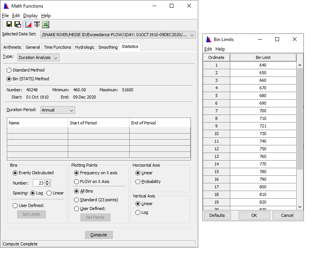
Task: Open the Type Duration Analysis dropdown
Action: 39,57
